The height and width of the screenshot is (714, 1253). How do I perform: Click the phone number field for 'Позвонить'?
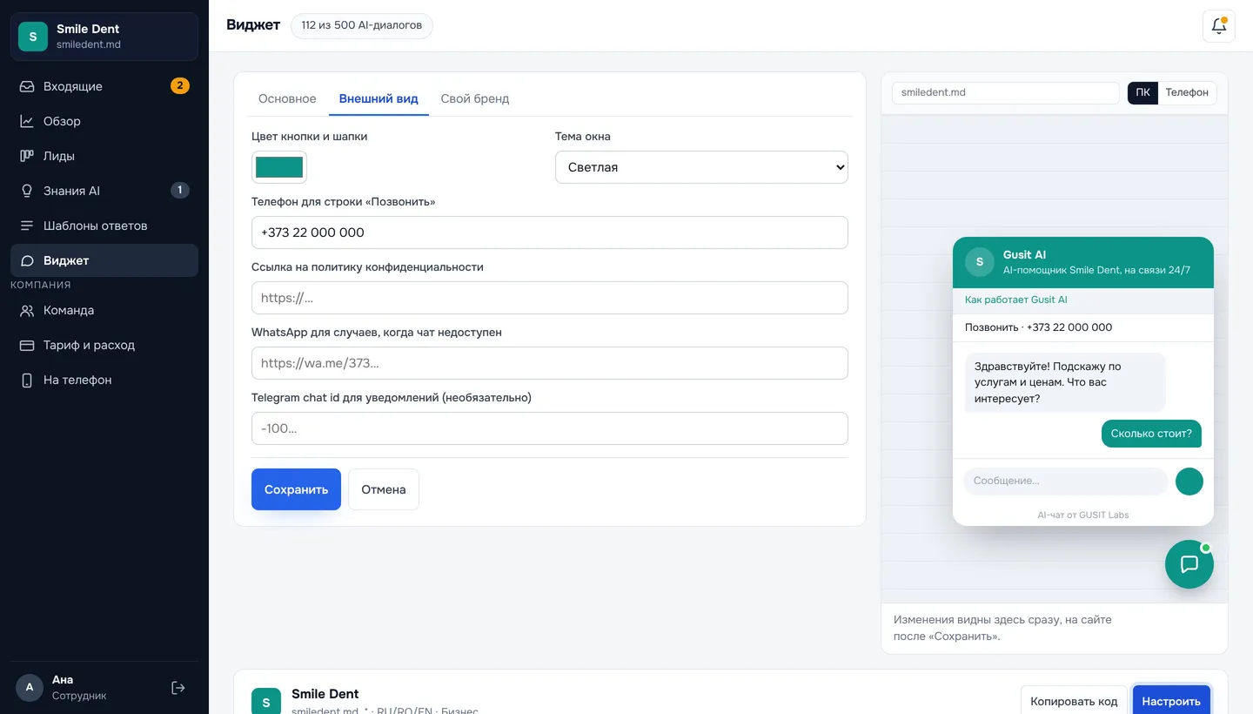click(550, 232)
